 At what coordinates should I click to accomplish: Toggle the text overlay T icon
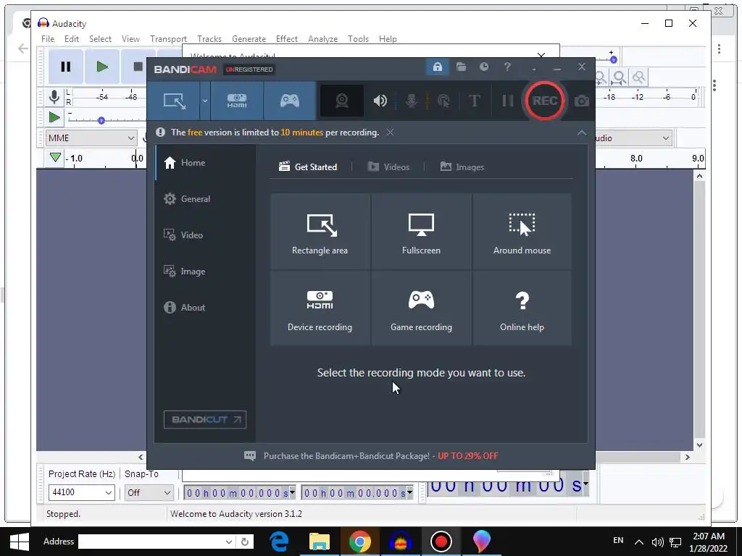pos(474,101)
